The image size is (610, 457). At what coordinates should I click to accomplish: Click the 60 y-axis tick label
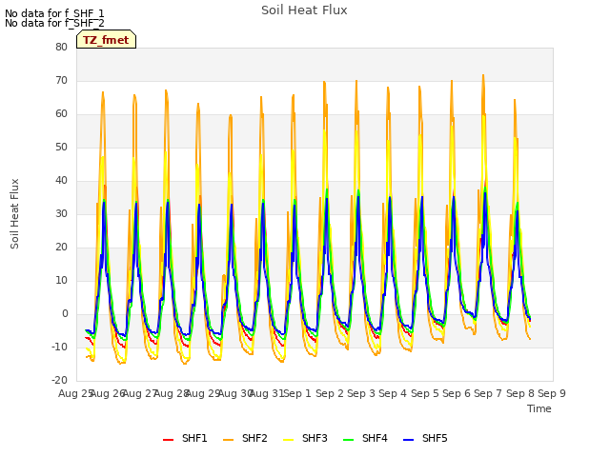[61, 114]
